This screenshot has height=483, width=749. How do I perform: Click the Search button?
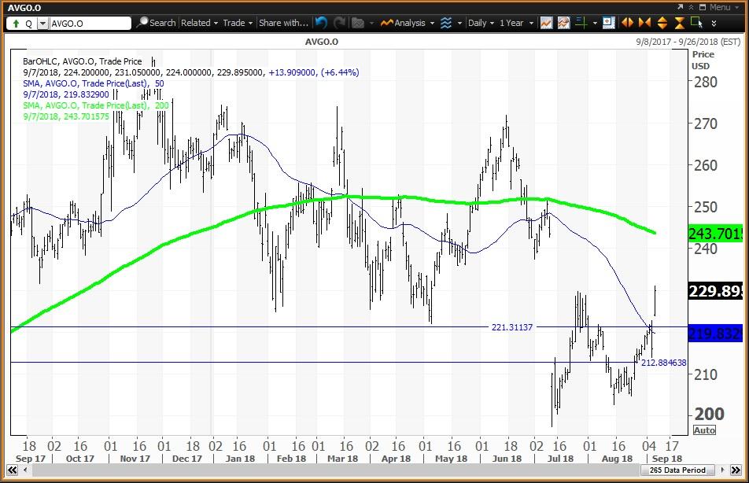click(157, 23)
